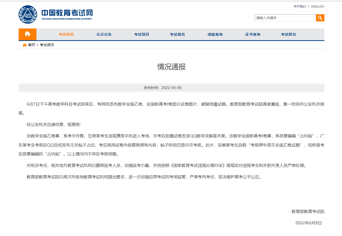The image size is (342, 236).
Task: Open the 考试研究 navigation tab
Action: click(288, 34)
